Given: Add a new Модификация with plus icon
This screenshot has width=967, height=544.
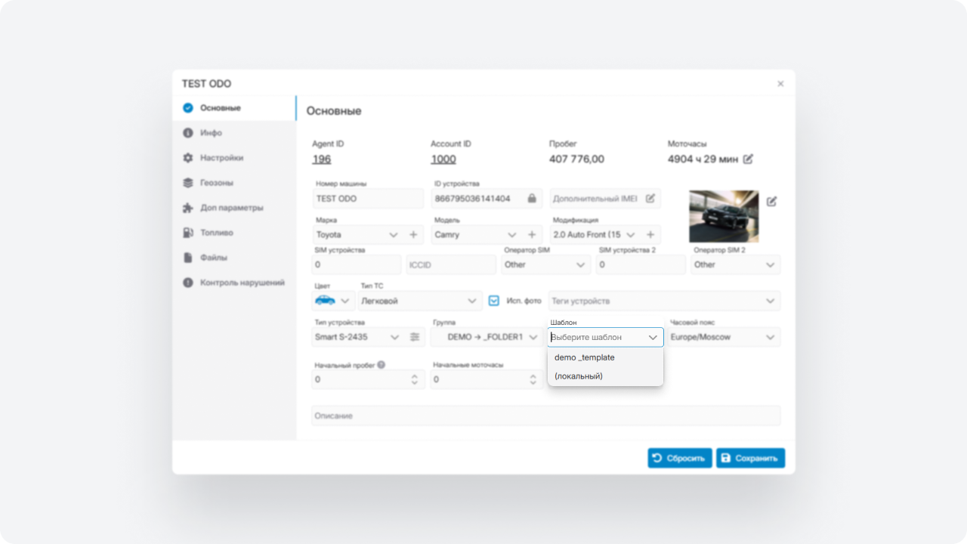Looking at the screenshot, I should pyautogui.click(x=650, y=235).
